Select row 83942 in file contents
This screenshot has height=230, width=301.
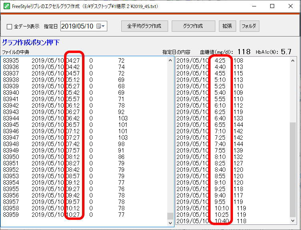64,106
